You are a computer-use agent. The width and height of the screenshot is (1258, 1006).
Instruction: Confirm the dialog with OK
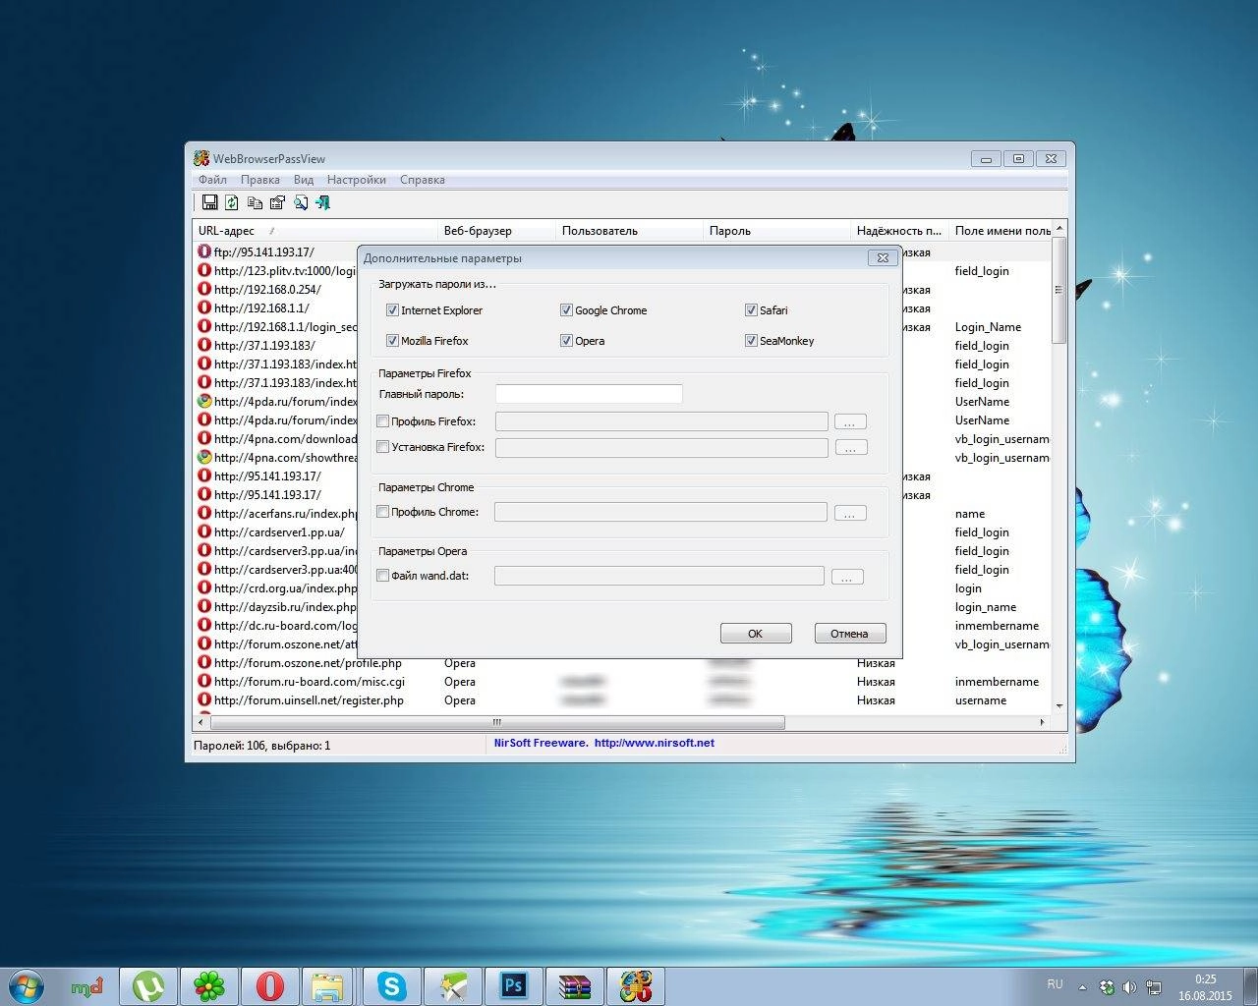(x=756, y=634)
